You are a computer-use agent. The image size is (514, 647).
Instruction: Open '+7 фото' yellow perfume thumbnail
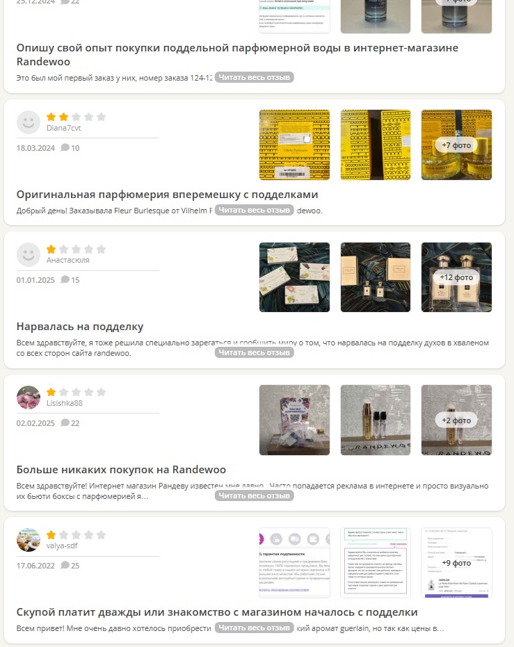[456, 145]
